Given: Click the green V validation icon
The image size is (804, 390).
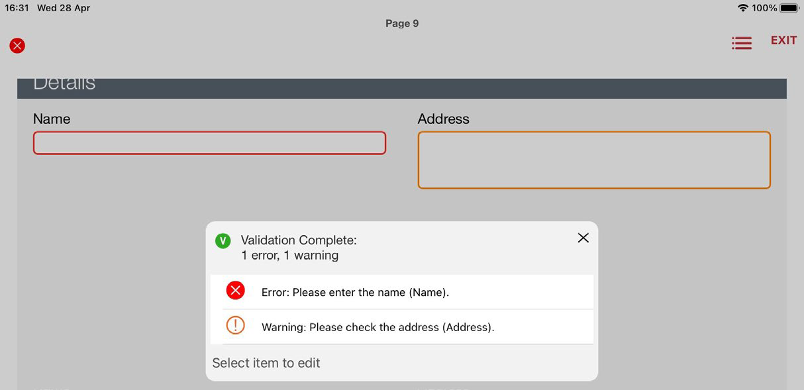Looking at the screenshot, I should pos(223,241).
